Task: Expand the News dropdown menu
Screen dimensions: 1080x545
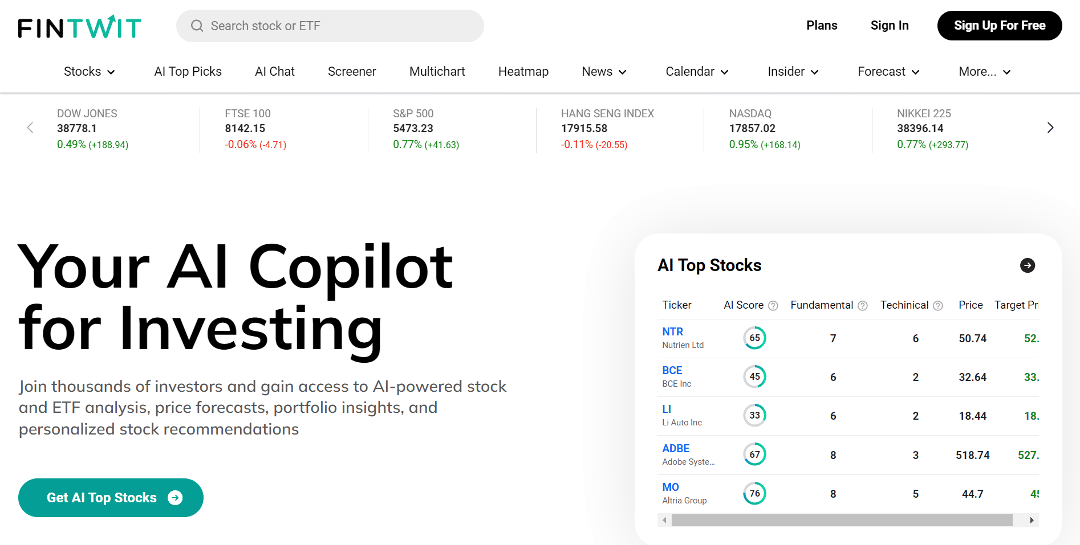Action: coord(604,72)
